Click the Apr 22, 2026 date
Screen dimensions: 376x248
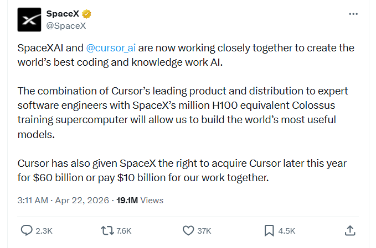pyautogui.click(x=83, y=200)
